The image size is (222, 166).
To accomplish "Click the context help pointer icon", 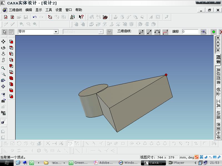I will click(81, 17).
